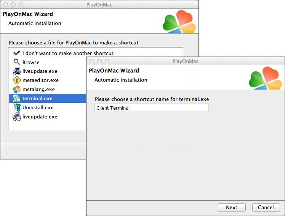Close the back PlayOnMac wizard window

[x=6, y=5]
